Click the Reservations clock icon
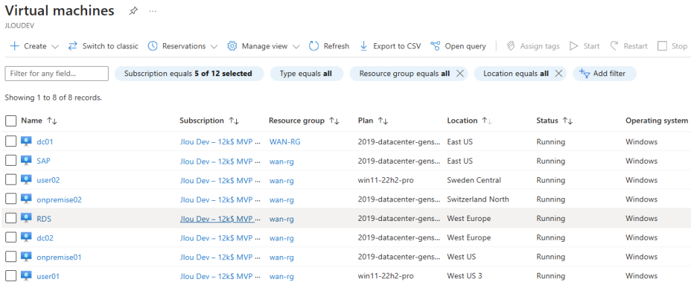 153,46
